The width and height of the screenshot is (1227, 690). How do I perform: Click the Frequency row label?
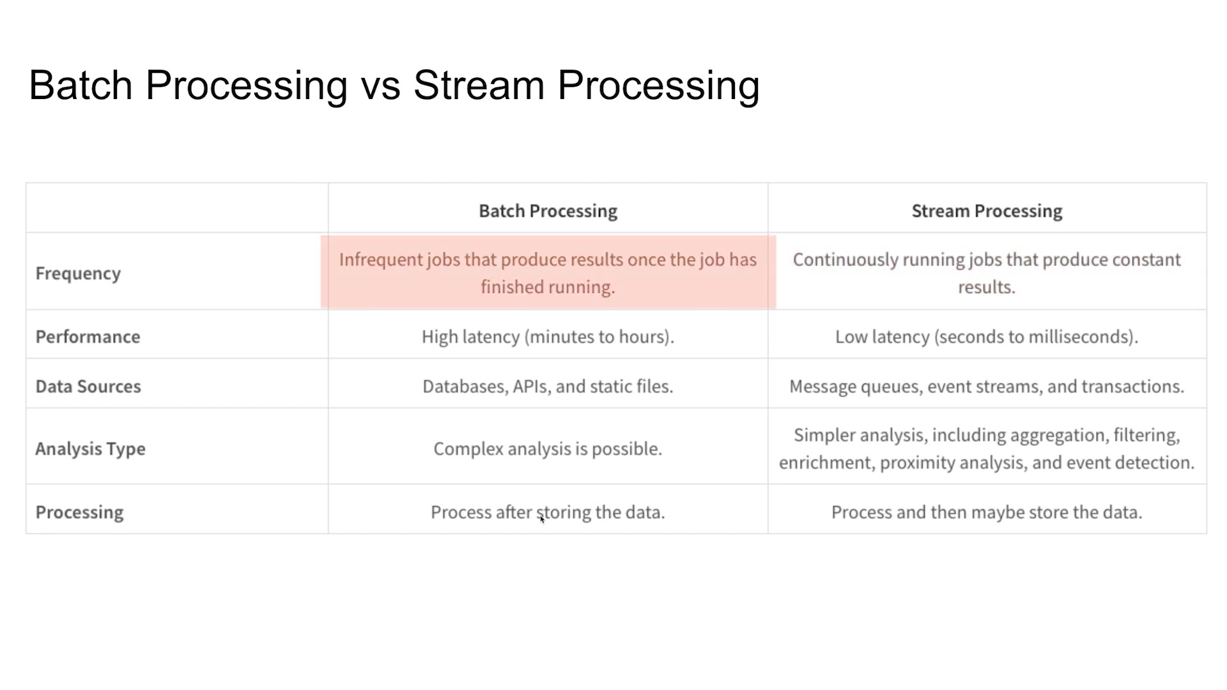tap(78, 273)
